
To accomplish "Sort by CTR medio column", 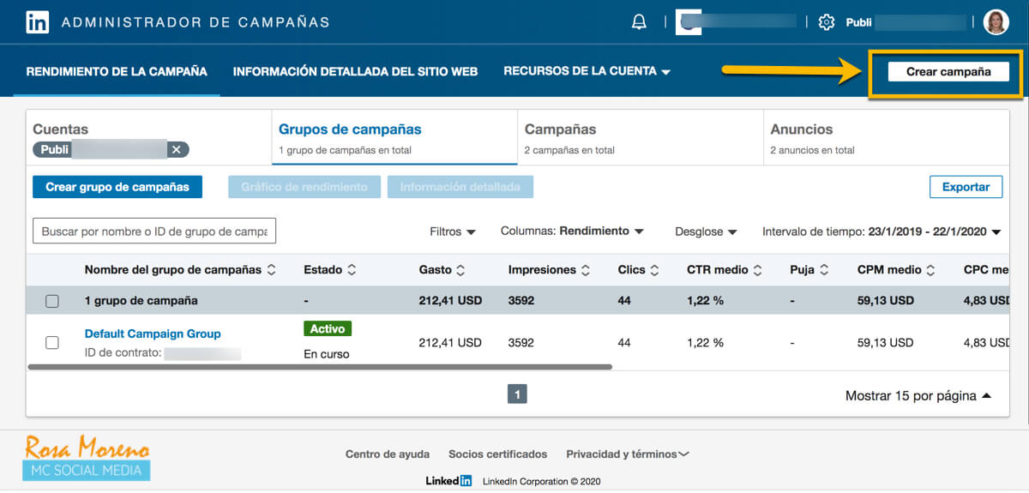I will [757, 269].
